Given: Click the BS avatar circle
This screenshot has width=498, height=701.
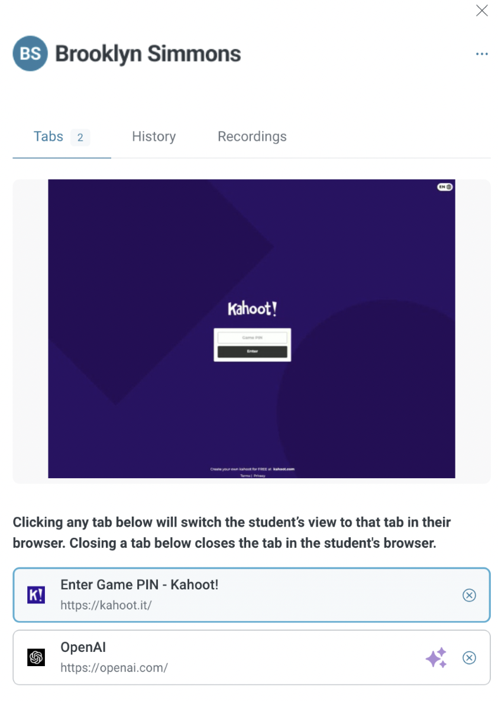Looking at the screenshot, I should coord(30,54).
